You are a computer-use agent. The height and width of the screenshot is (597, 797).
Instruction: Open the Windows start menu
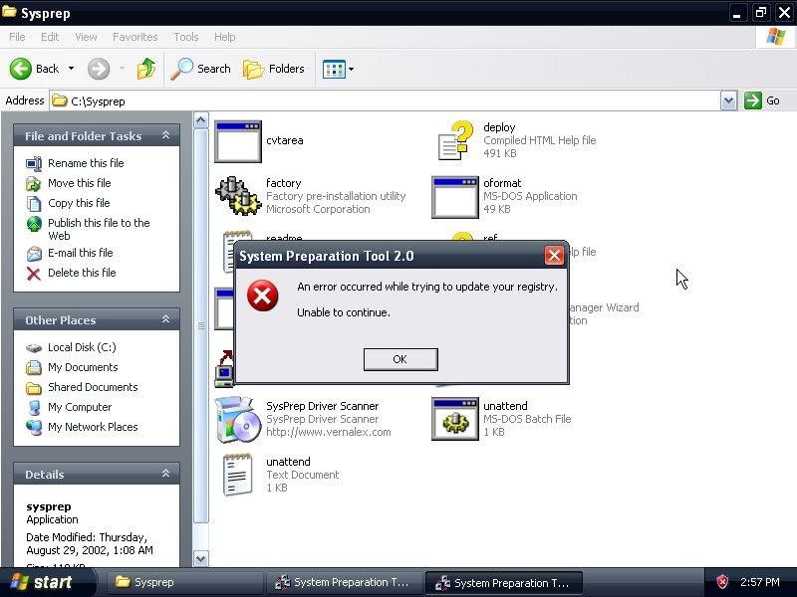(46, 582)
